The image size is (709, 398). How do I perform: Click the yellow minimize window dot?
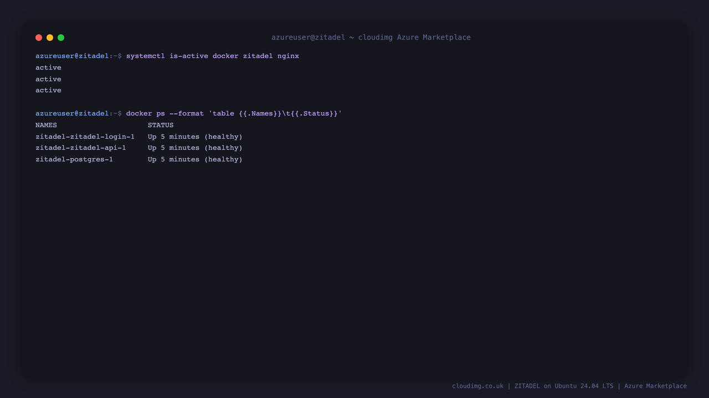pos(50,38)
